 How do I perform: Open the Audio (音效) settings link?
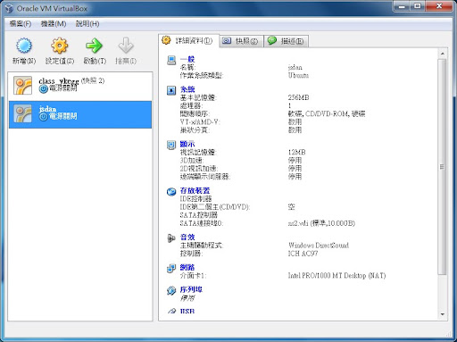187,238
